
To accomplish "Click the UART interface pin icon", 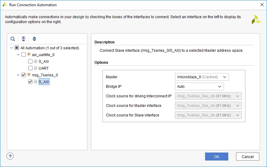I will coord(35,68).
